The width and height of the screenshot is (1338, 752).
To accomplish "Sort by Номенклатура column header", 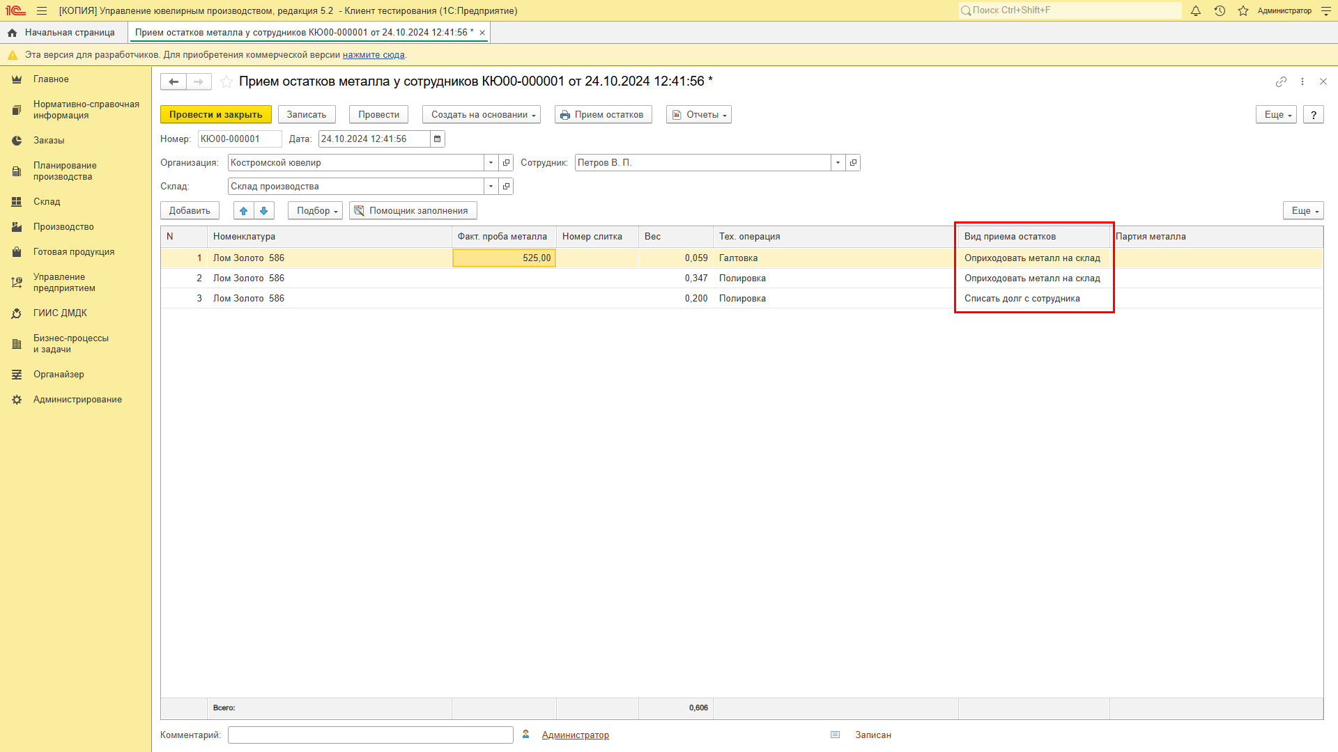I will click(x=329, y=237).
